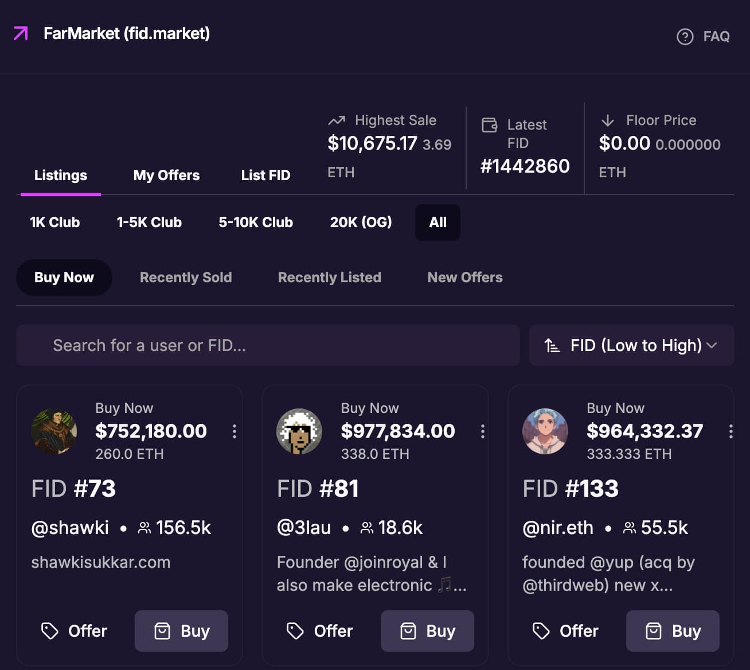The image size is (750, 670).
Task: Buy FID #133 from @nir.eth
Action: tap(673, 631)
